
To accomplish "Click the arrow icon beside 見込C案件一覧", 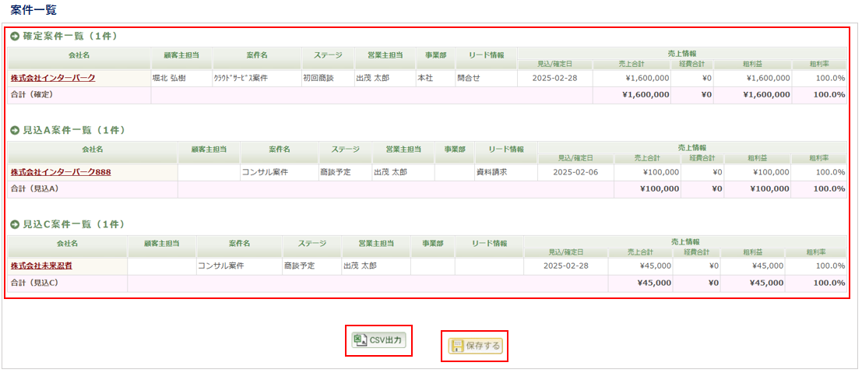I will (15, 224).
